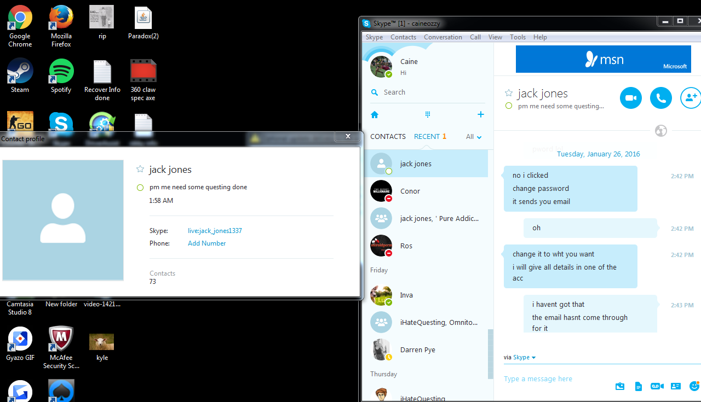Open Mozilla Firefox desktop shortcut
The width and height of the screenshot is (701, 402).
tap(61, 26)
